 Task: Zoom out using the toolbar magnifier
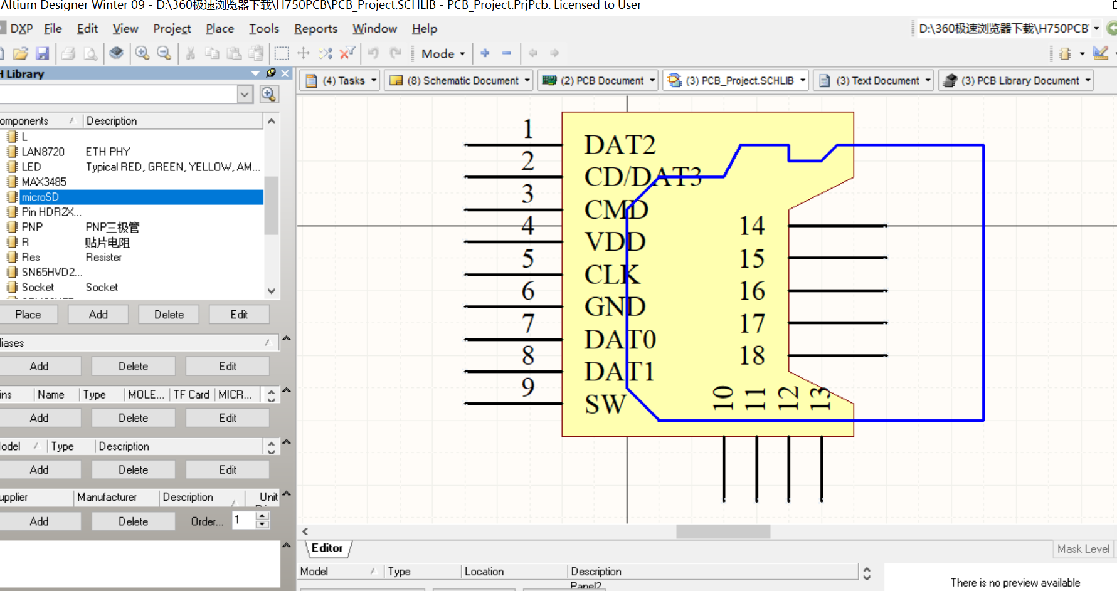164,53
